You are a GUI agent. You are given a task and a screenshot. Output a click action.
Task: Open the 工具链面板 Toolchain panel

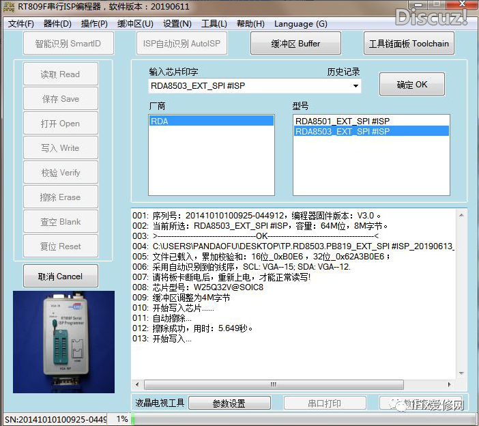[409, 44]
